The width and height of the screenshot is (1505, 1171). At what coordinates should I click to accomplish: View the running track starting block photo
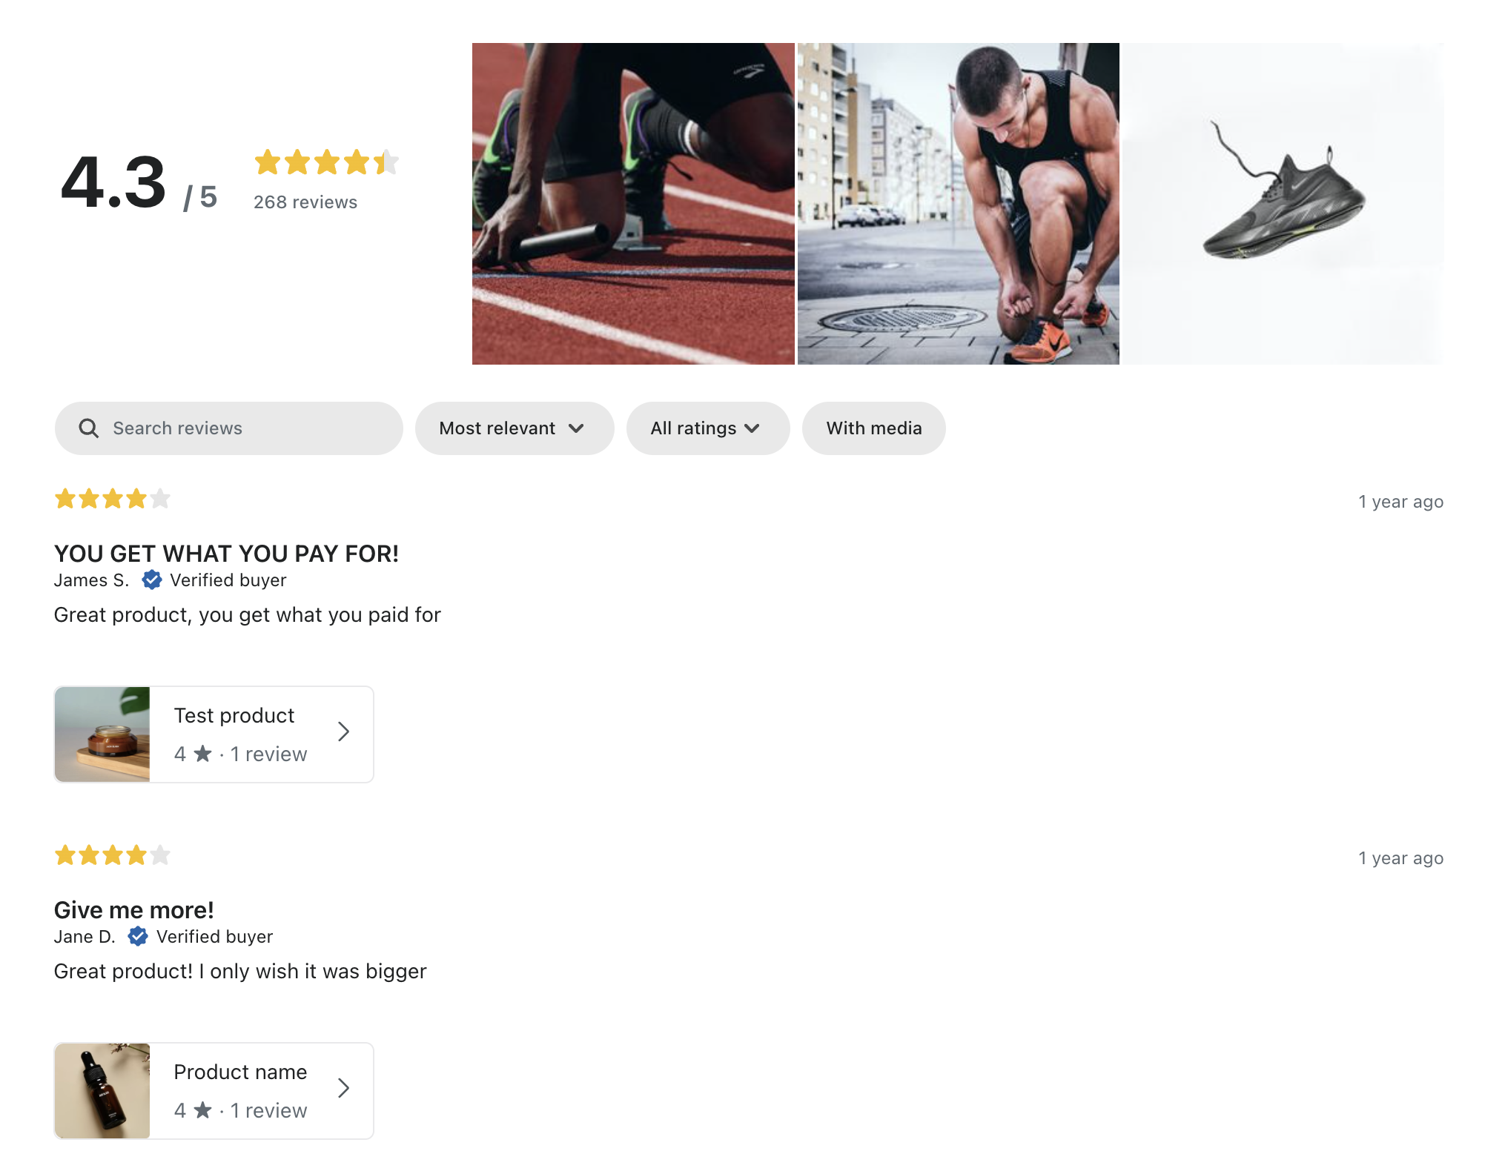click(633, 204)
